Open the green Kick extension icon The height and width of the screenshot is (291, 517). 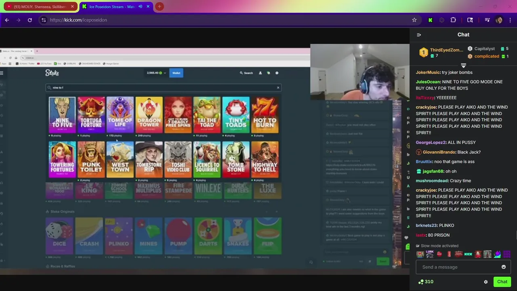coord(430,20)
